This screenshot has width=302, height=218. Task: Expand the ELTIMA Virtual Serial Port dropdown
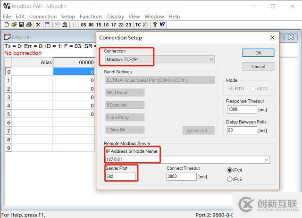point(211,80)
